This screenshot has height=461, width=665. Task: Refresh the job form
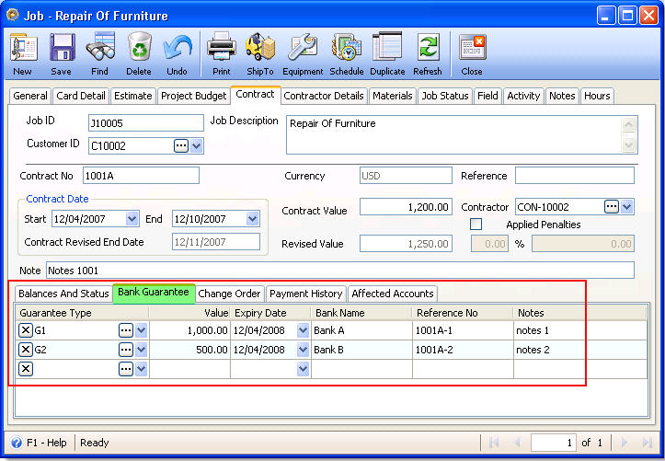[x=428, y=54]
